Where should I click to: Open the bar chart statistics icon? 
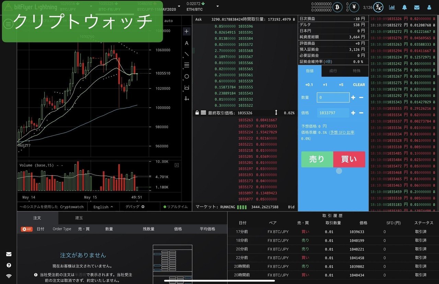click(392, 7)
